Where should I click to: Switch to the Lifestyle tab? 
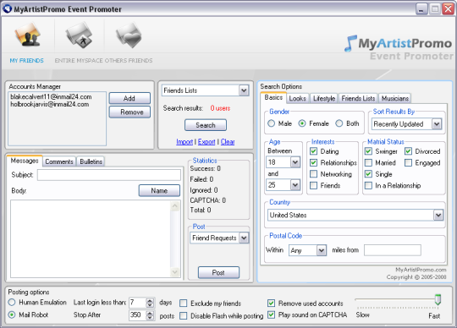tap(324, 98)
